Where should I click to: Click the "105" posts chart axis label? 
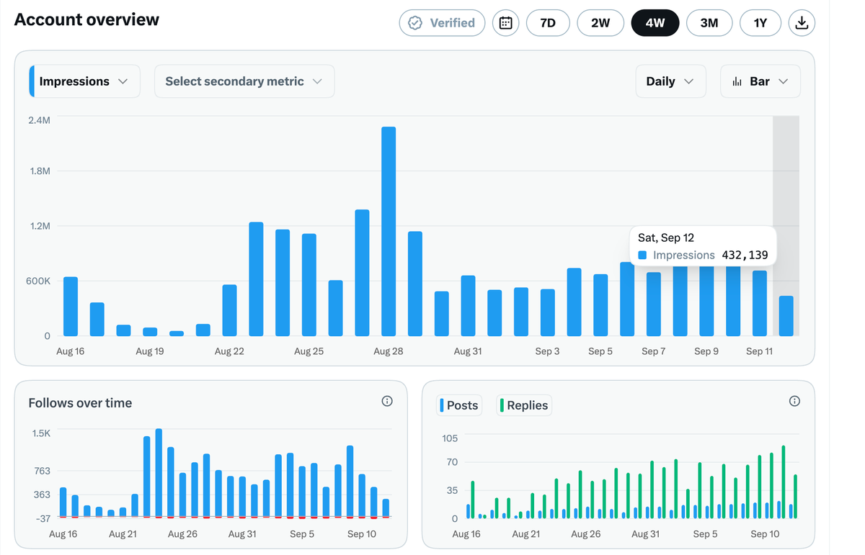coord(450,438)
